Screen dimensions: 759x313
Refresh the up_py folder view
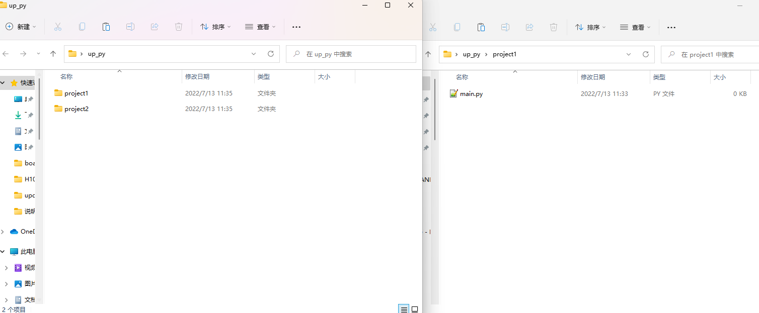click(x=271, y=54)
